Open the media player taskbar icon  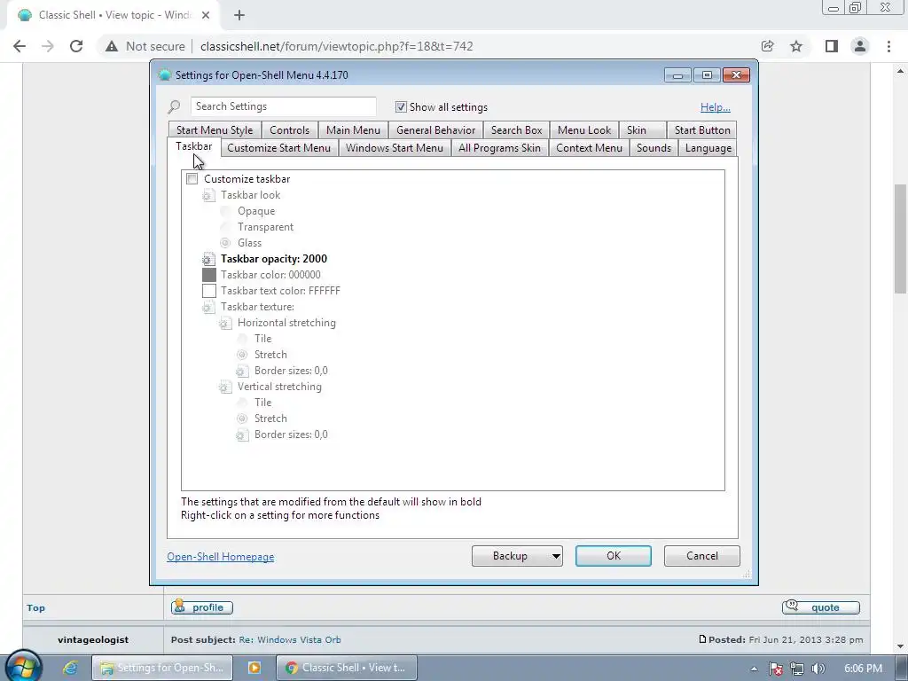coord(254,668)
